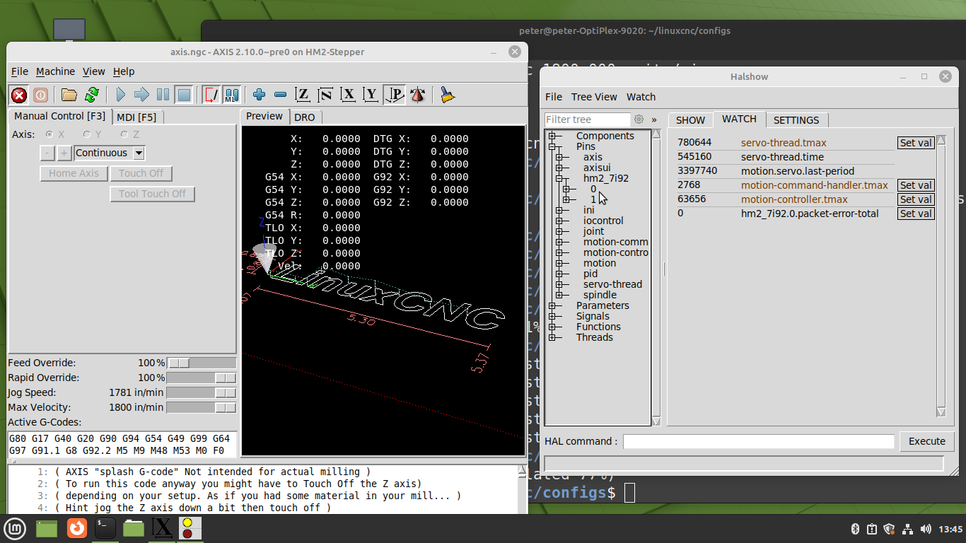The image size is (966, 543).
Task: Open the Watch menu in Halshow
Action: coord(641,97)
